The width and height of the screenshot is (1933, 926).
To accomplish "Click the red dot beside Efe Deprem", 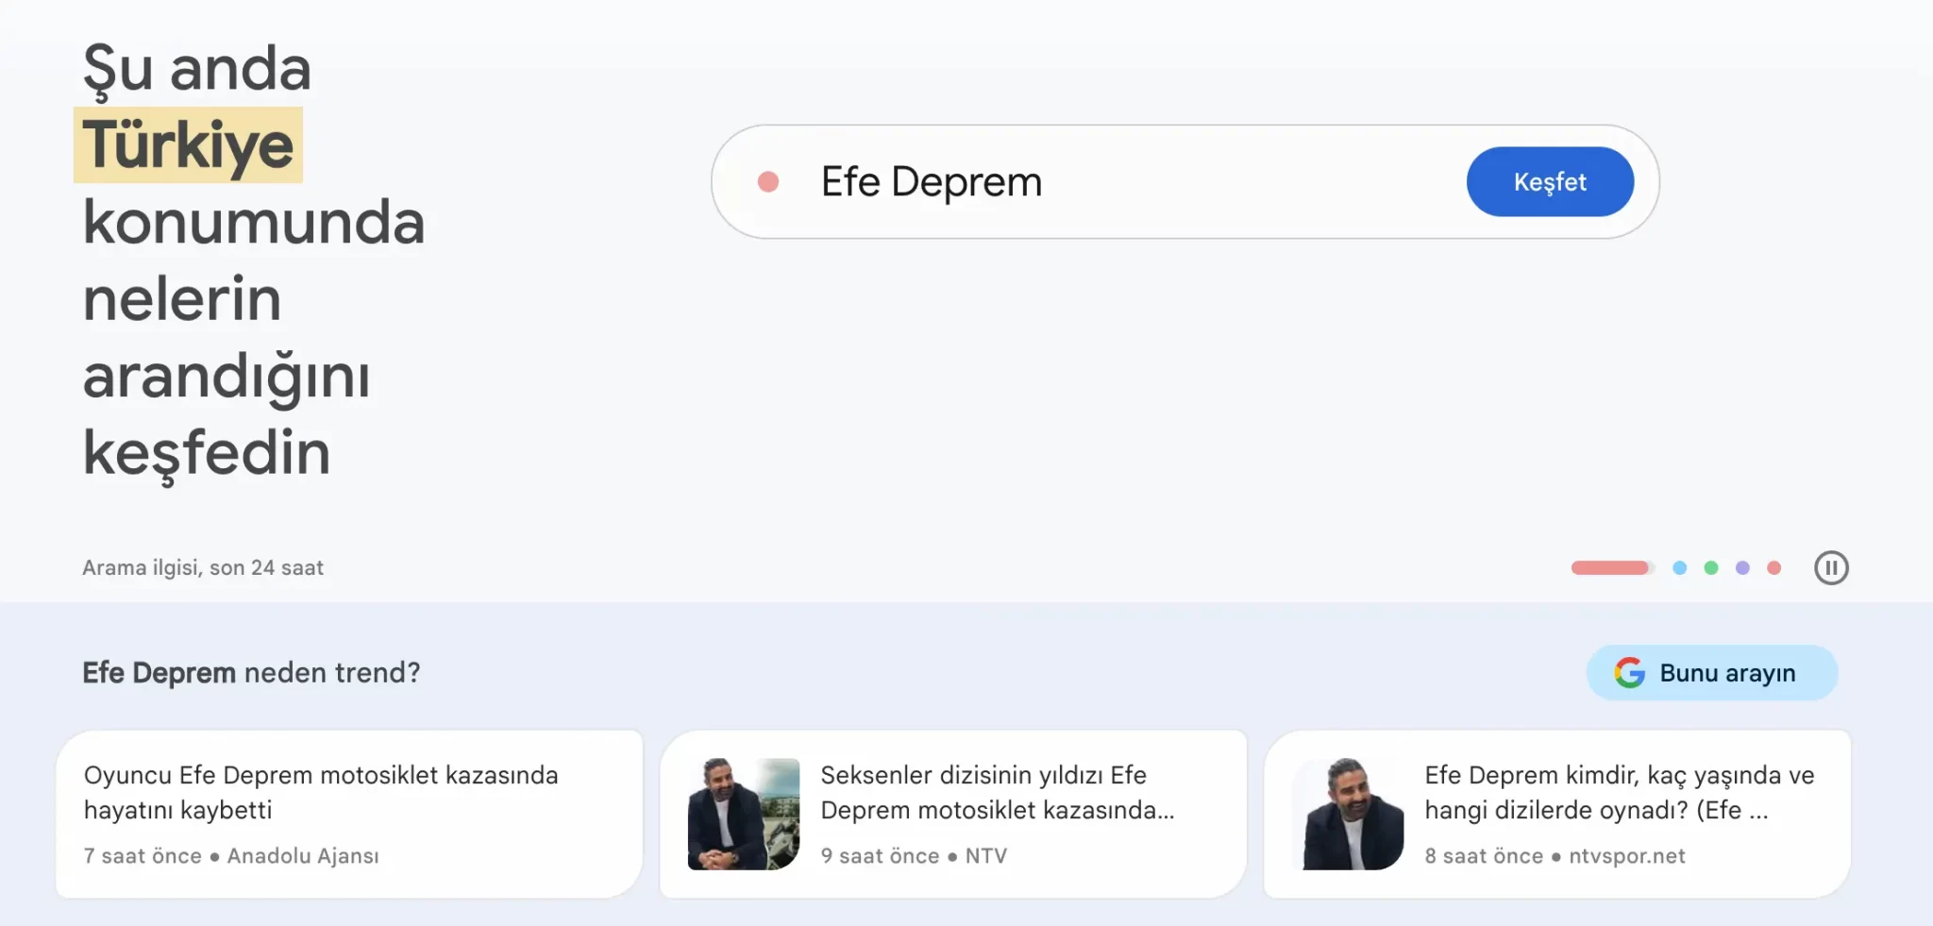I will point(768,181).
